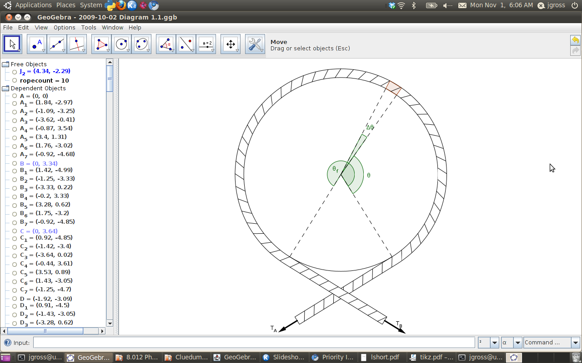The width and height of the screenshot is (582, 363).
Task: Toggle visibility circle for ropecount
Action: click(x=15, y=81)
